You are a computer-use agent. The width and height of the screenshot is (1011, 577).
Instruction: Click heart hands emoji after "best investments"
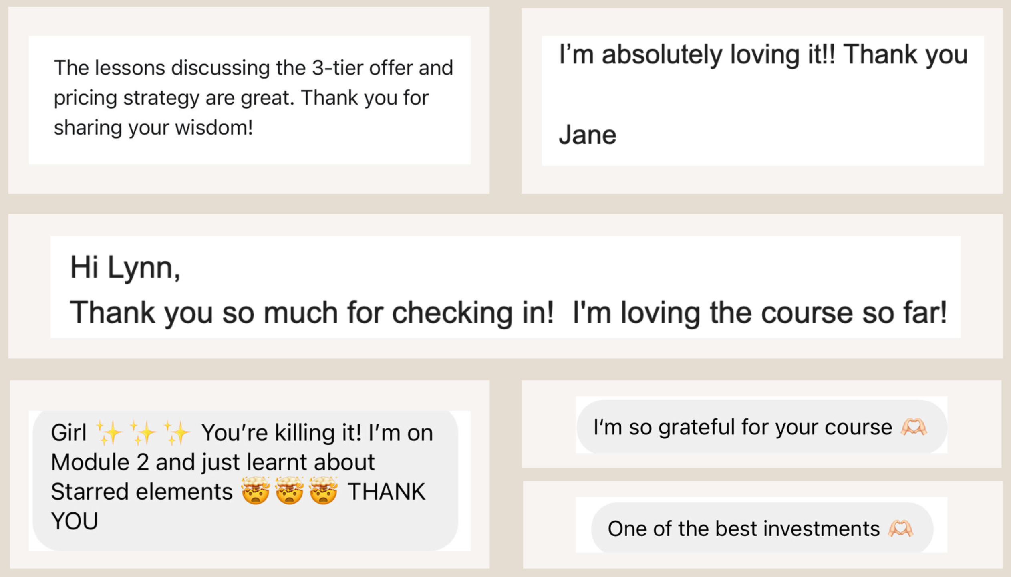[901, 529]
